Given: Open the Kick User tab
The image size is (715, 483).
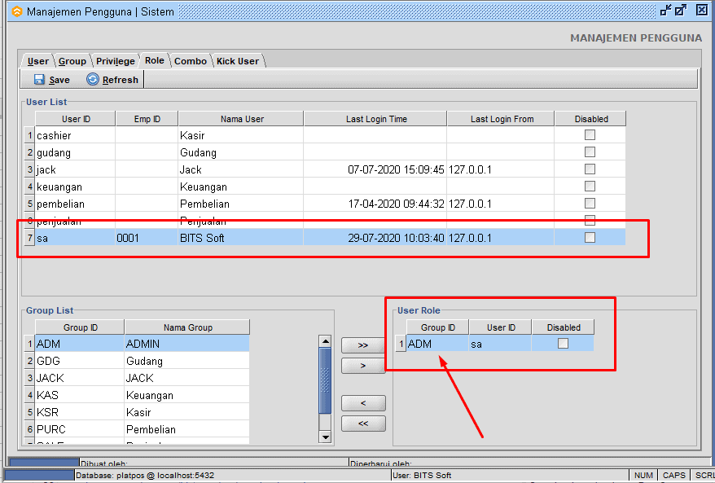Looking at the screenshot, I should coord(238,61).
